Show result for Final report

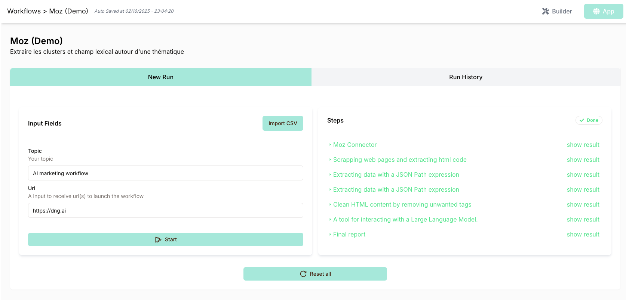583,234
